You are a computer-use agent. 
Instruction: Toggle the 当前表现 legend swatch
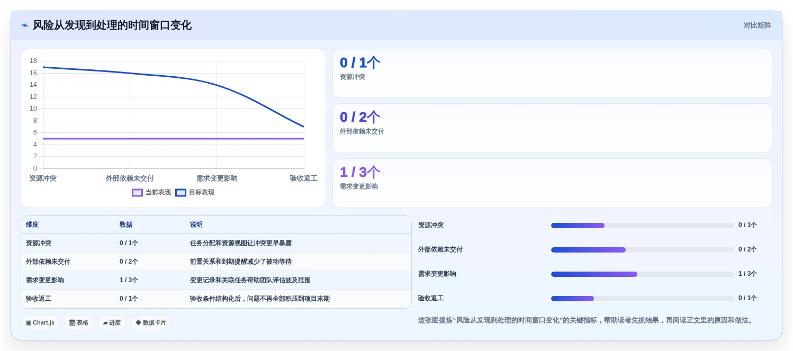(x=137, y=193)
